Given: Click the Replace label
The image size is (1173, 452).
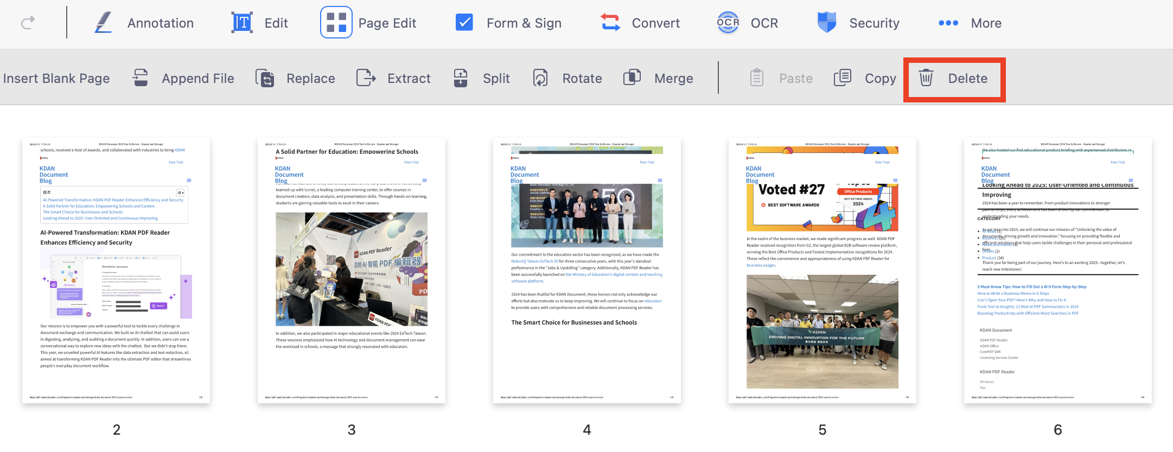Looking at the screenshot, I should pyautogui.click(x=311, y=79).
